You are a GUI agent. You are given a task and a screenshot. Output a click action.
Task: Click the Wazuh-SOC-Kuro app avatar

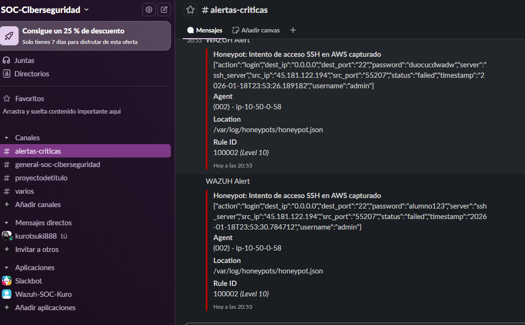(x=7, y=294)
